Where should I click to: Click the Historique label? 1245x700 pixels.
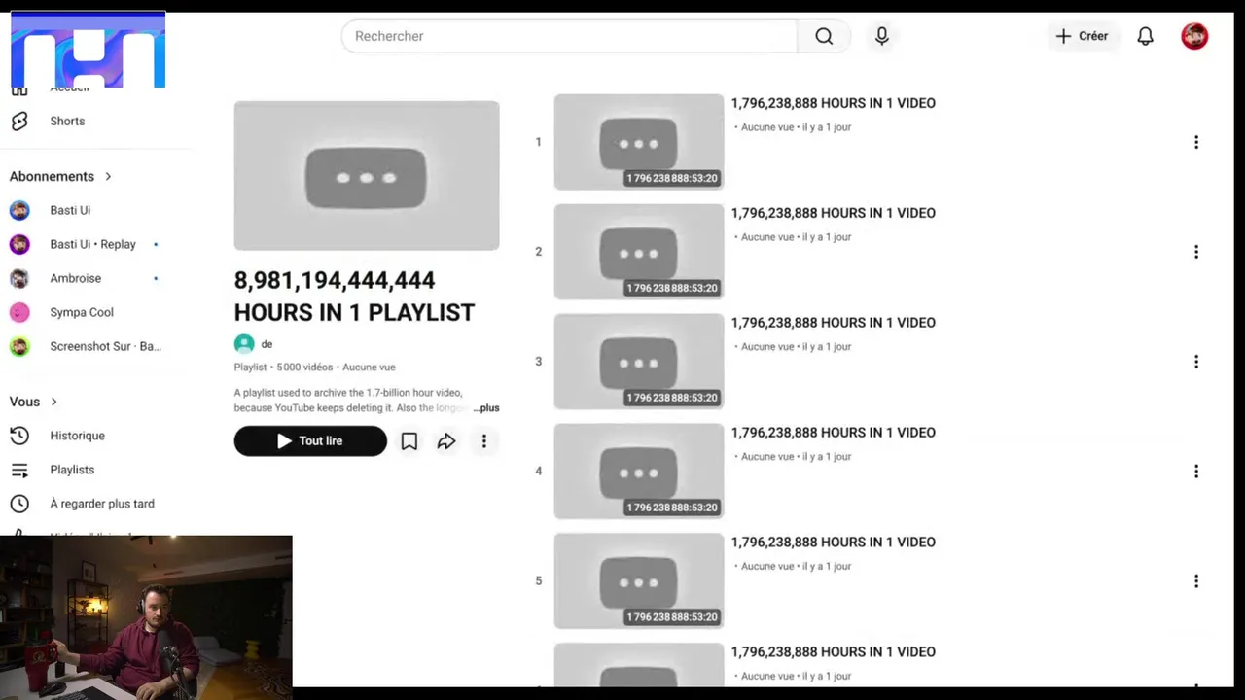pyautogui.click(x=78, y=436)
